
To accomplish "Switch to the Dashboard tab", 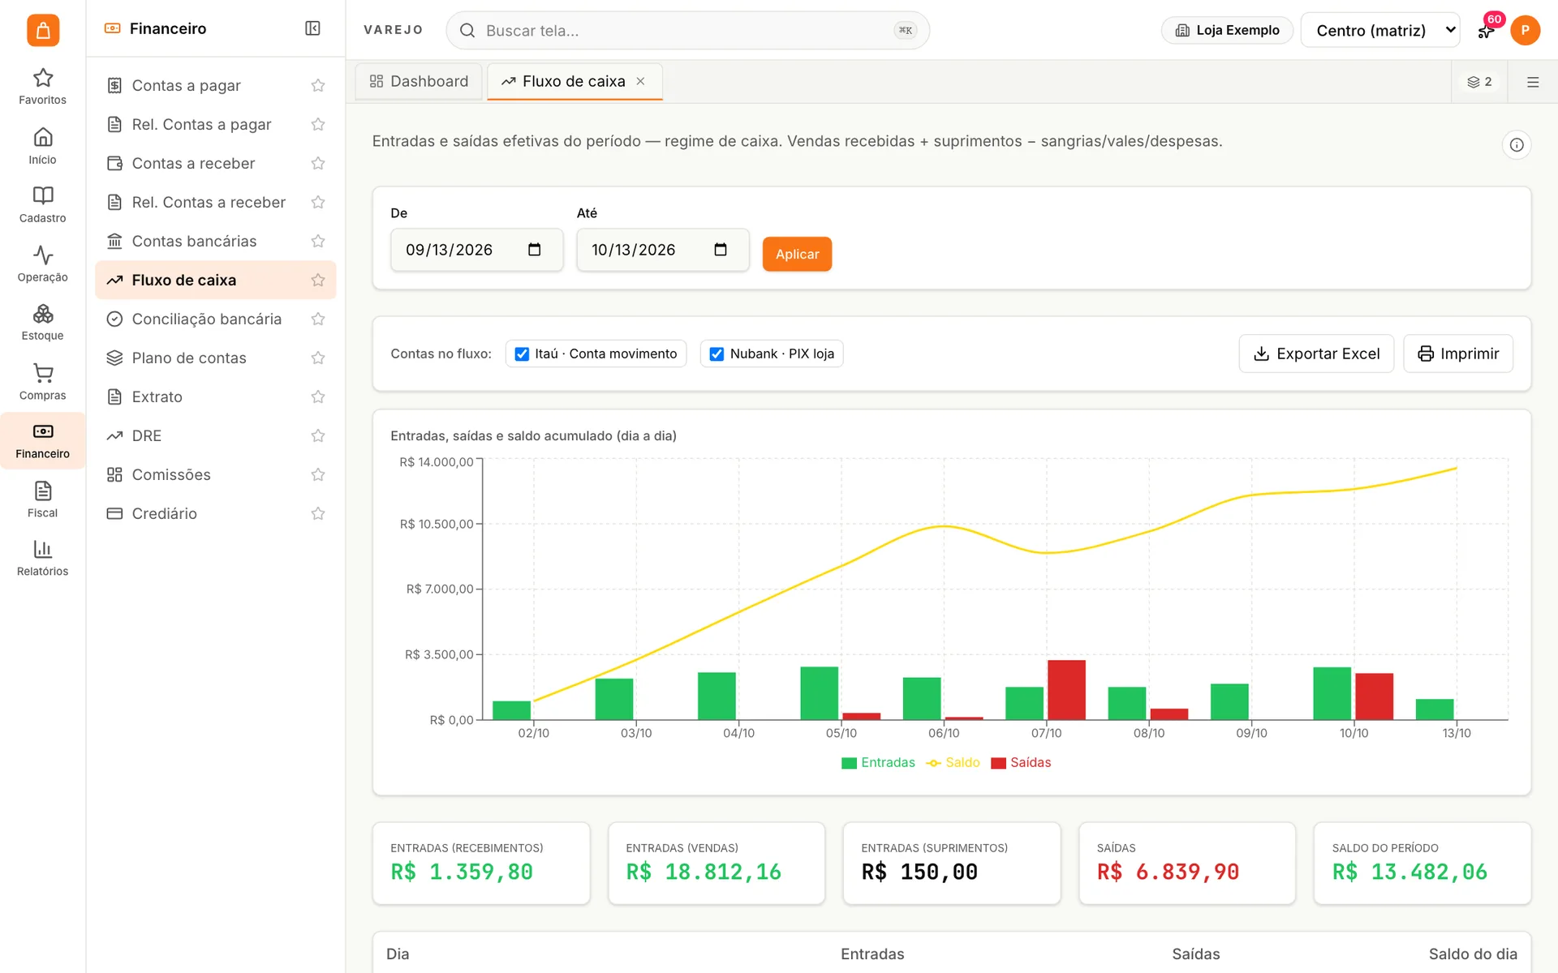I will [x=419, y=82].
